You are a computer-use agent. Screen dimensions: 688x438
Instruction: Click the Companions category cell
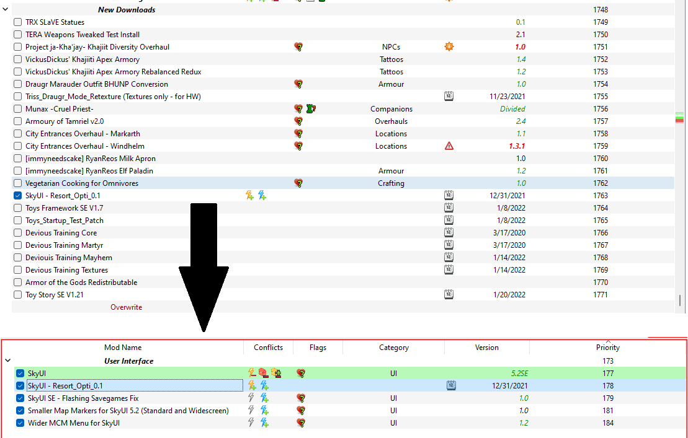pyautogui.click(x=391, y=108)
